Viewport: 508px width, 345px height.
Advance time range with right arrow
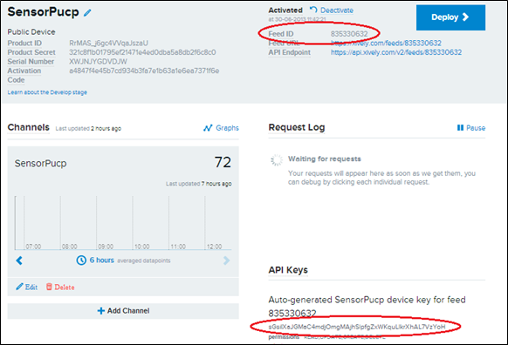[x=226, y=260]
